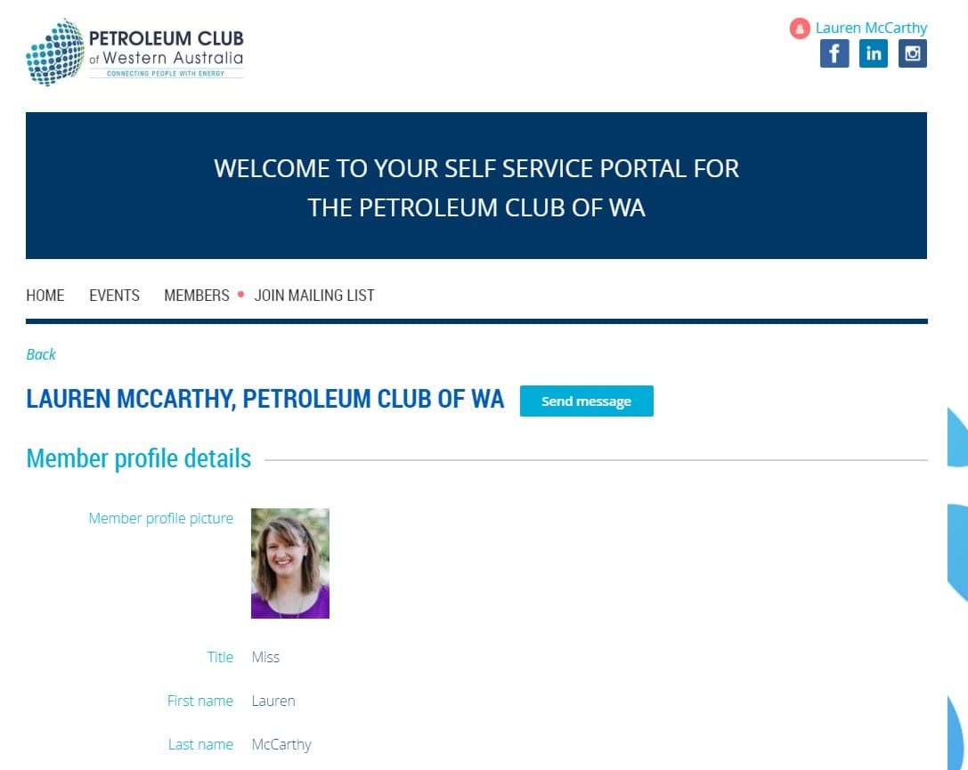Open the EVENTS menu item
968x770 pixels.
[114, 296]
